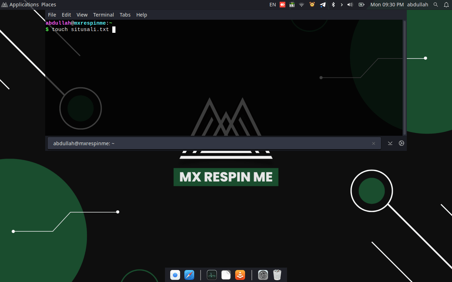Viewport: 452px width, 282px height.
Task: Open the Edit menu in the terminal
Action: click(x=66, y=15)
